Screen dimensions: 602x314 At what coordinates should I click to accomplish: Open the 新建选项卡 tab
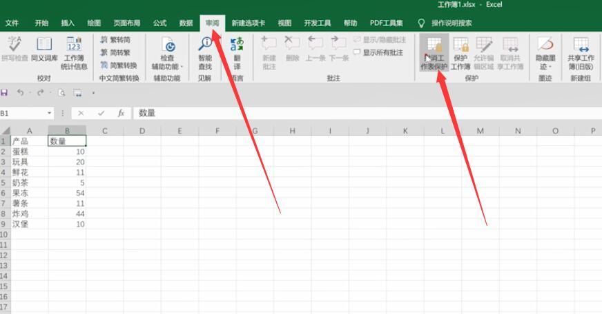coord(249,23)
